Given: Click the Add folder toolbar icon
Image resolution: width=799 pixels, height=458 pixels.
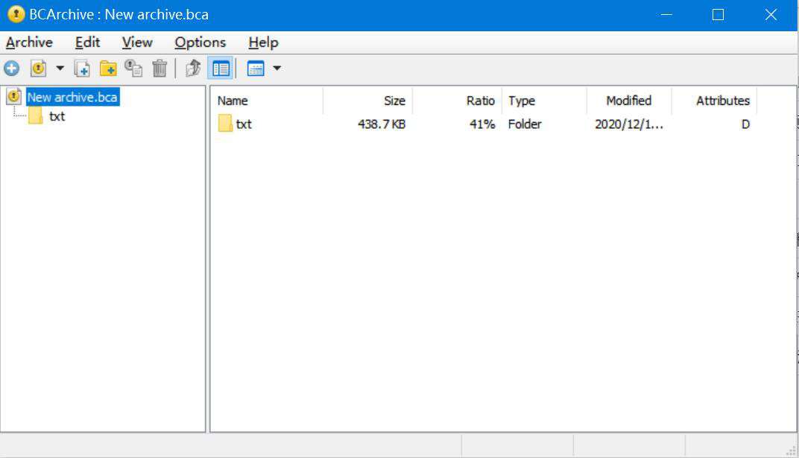Looking at the screenshot, I should [108, 69].
